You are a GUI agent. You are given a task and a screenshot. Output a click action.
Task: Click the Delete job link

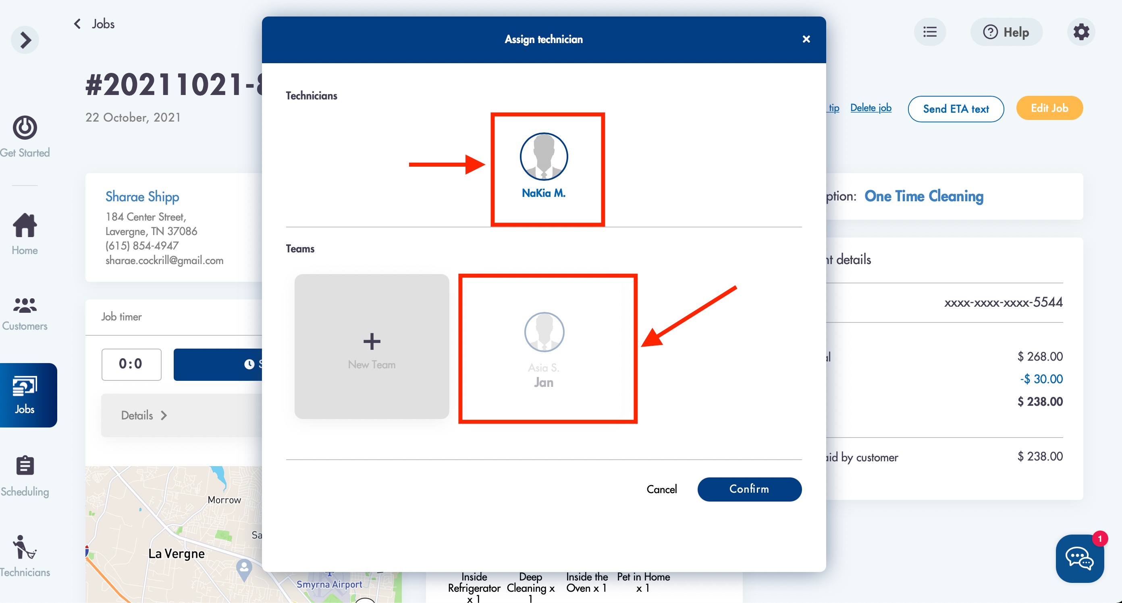click(x=871, y=107)
